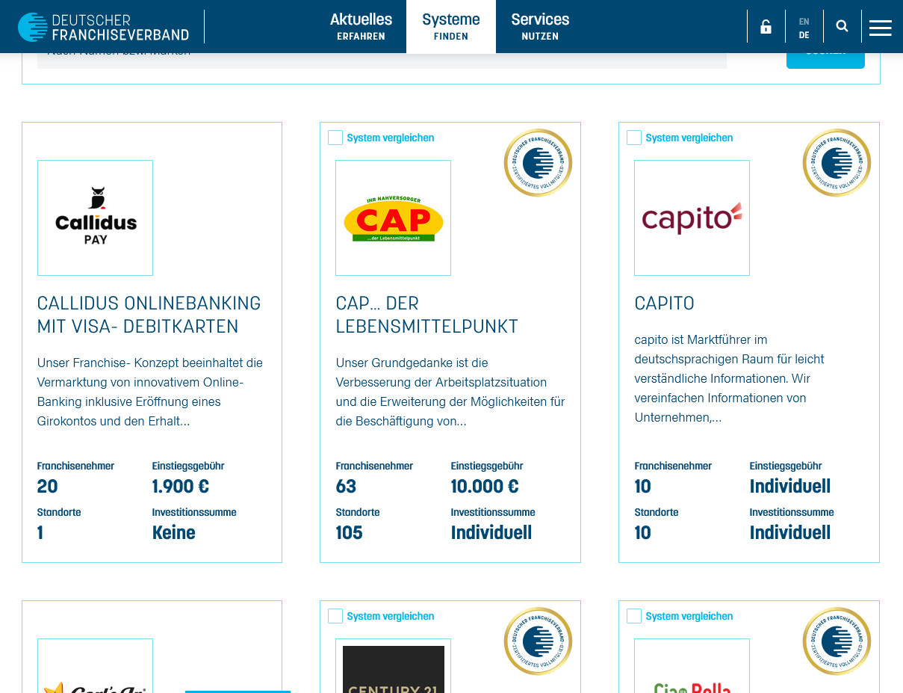The image size is (903, 693).
Task: Click the certified badge on Ciao Bella card
Action: [x=837, y=641]
